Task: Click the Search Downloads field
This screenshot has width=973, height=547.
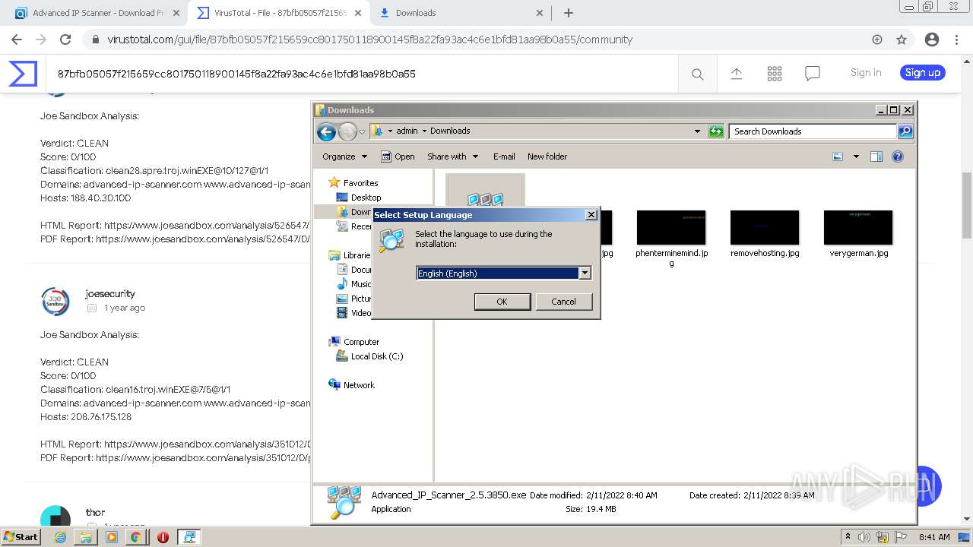Action: [x=813, y=131]
